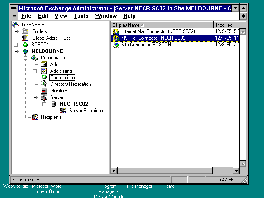Open the Edit menu
Image resolution: width=264 pixels, height=198 pixels.
tap(43, 16)
